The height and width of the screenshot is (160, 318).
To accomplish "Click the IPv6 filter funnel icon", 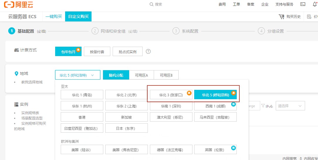I will (263, 106).
